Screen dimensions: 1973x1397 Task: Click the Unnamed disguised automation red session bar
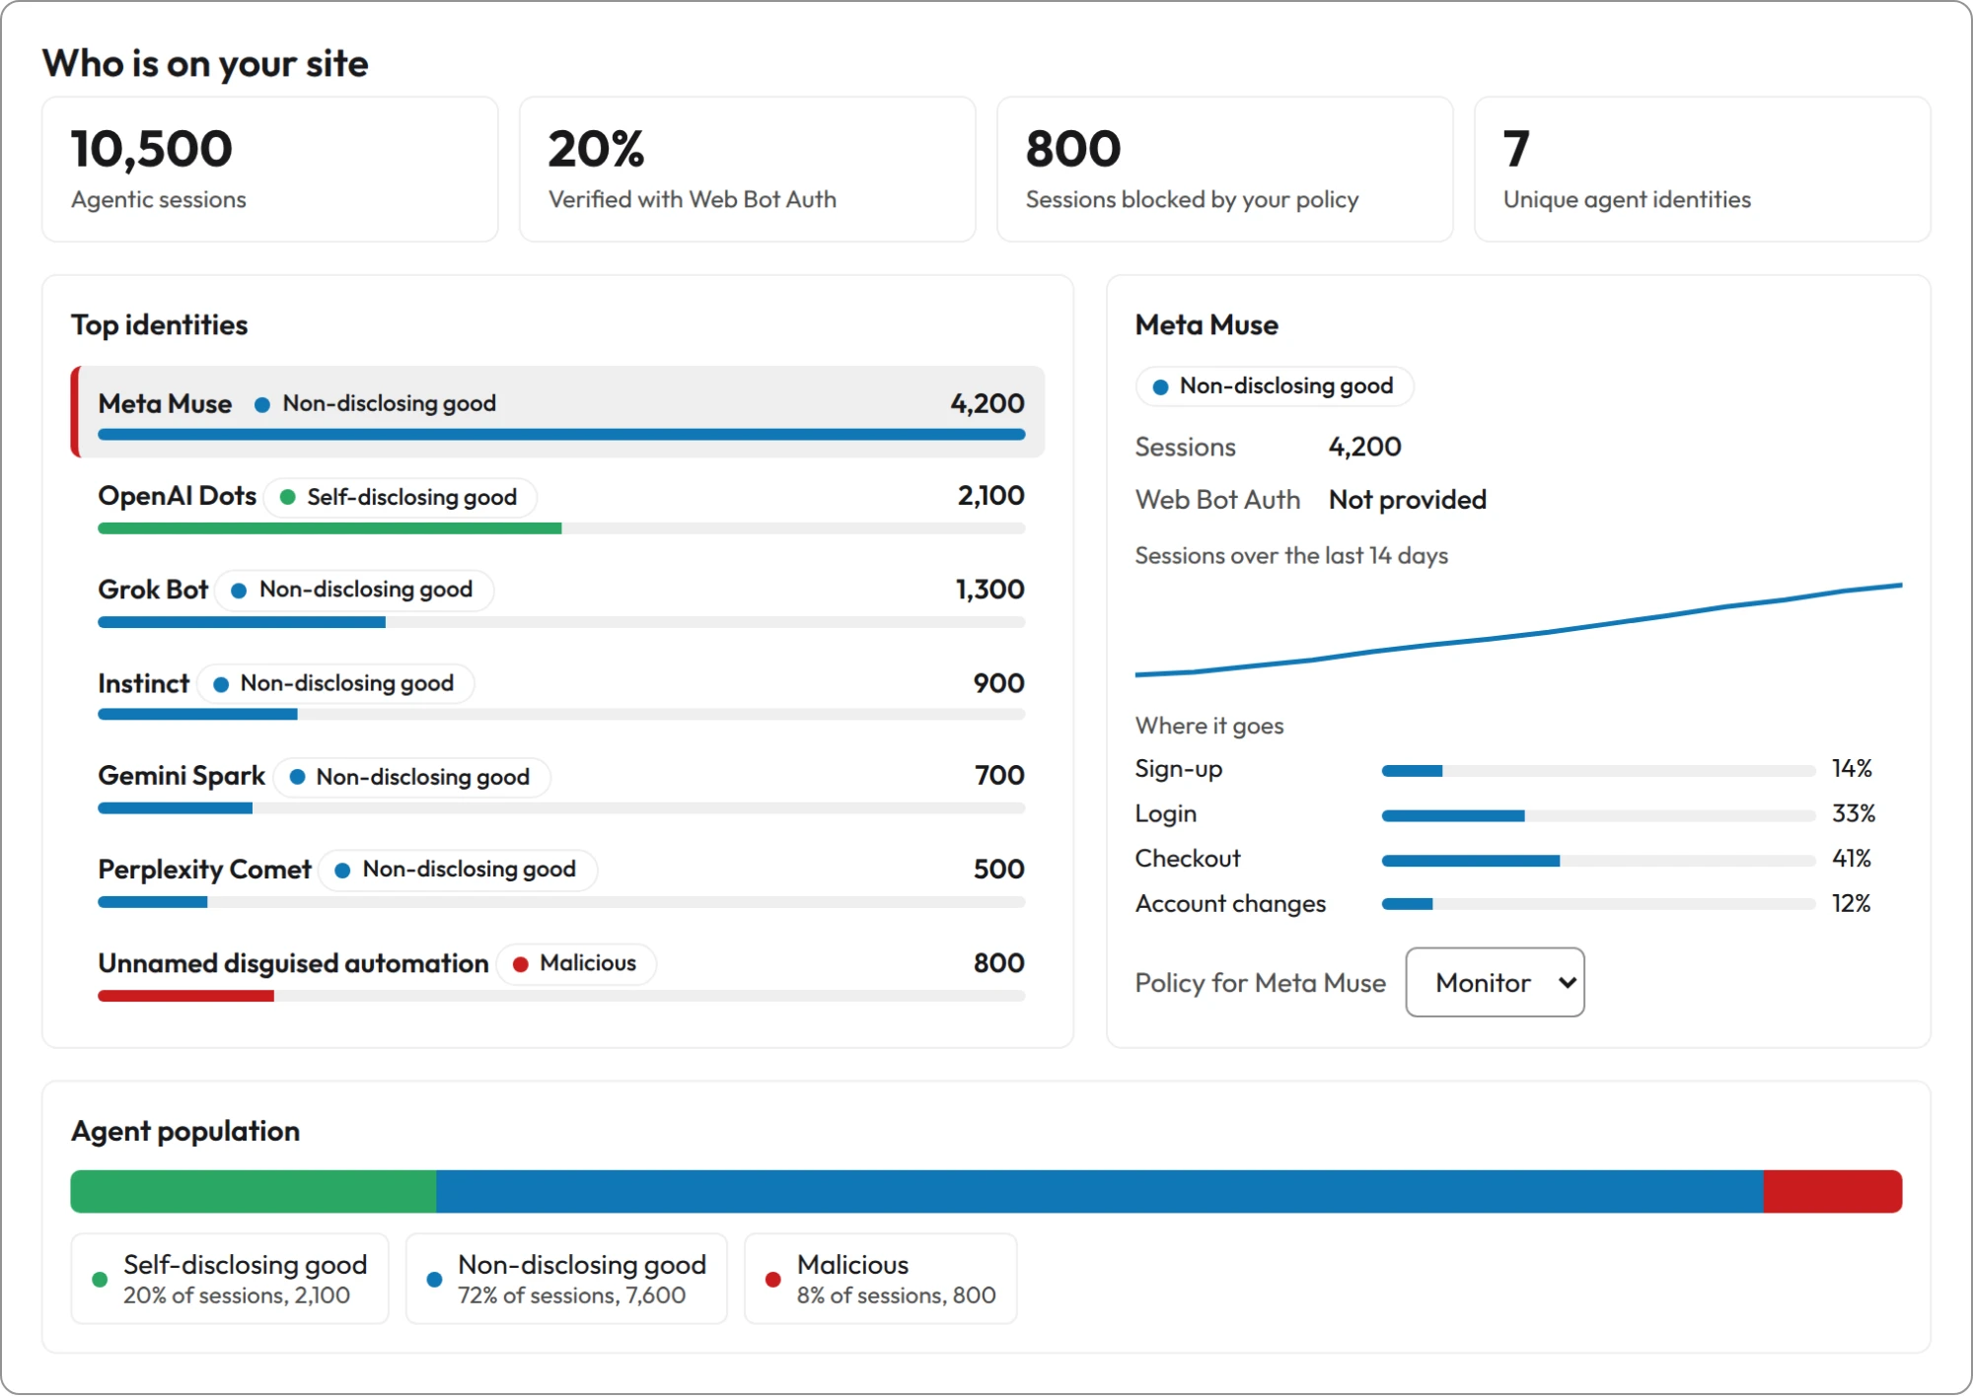click(x=185, y=996)
